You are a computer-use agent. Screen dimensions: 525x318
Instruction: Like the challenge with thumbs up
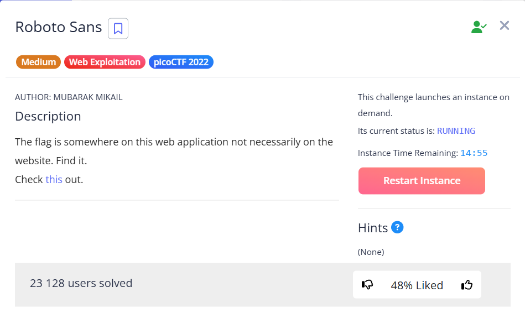(467, 285)
